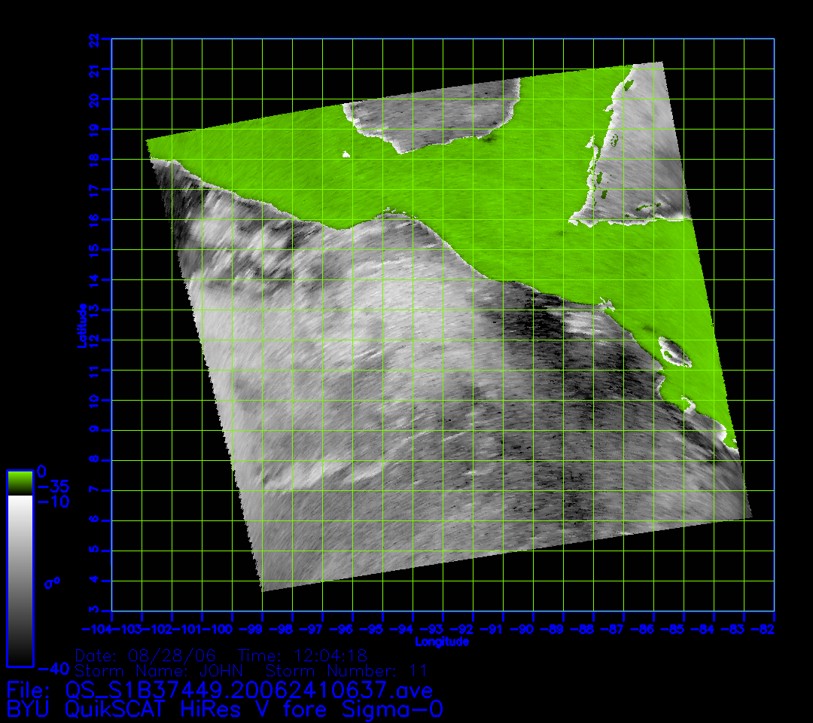
Task: Click the 3 latitude tick label
Action: [x=94, y=609]
